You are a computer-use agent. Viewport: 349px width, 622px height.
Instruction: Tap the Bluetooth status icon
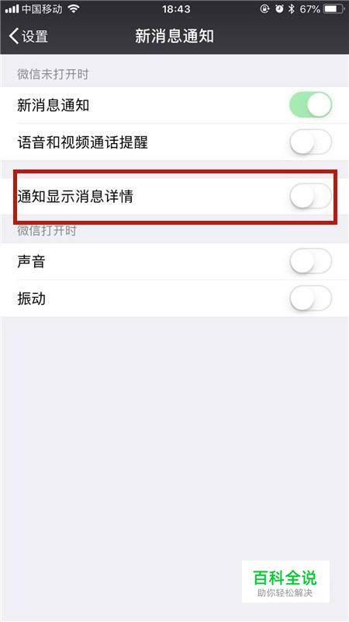point(292,9)
